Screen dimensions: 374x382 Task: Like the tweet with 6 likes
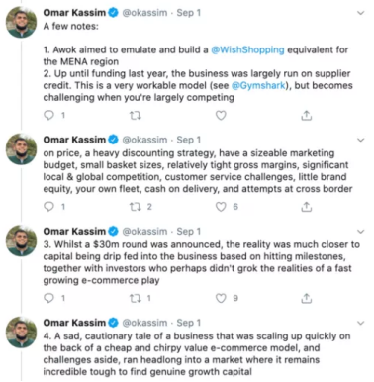point(221,207)
